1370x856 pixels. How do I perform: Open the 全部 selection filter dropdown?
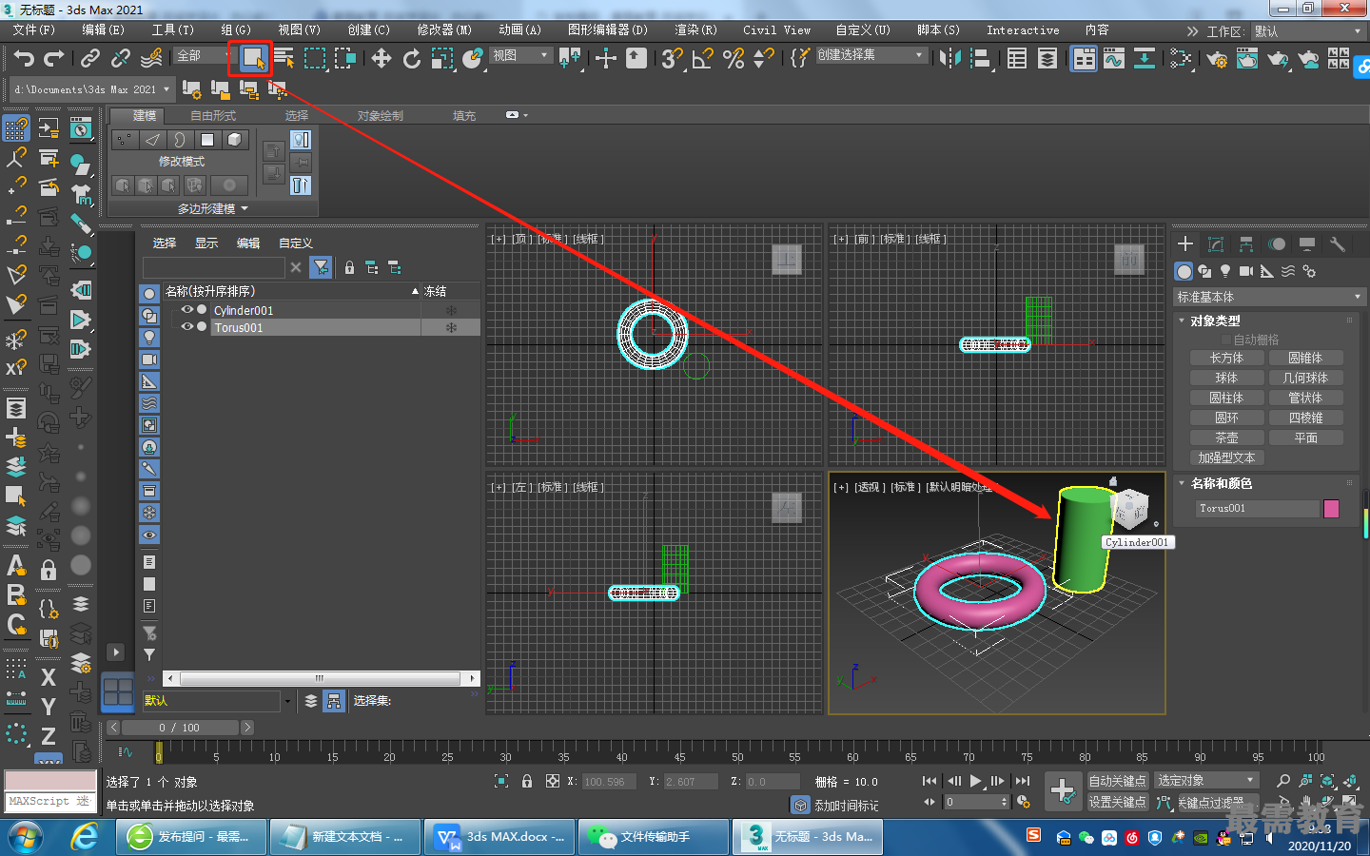(203, 55)
